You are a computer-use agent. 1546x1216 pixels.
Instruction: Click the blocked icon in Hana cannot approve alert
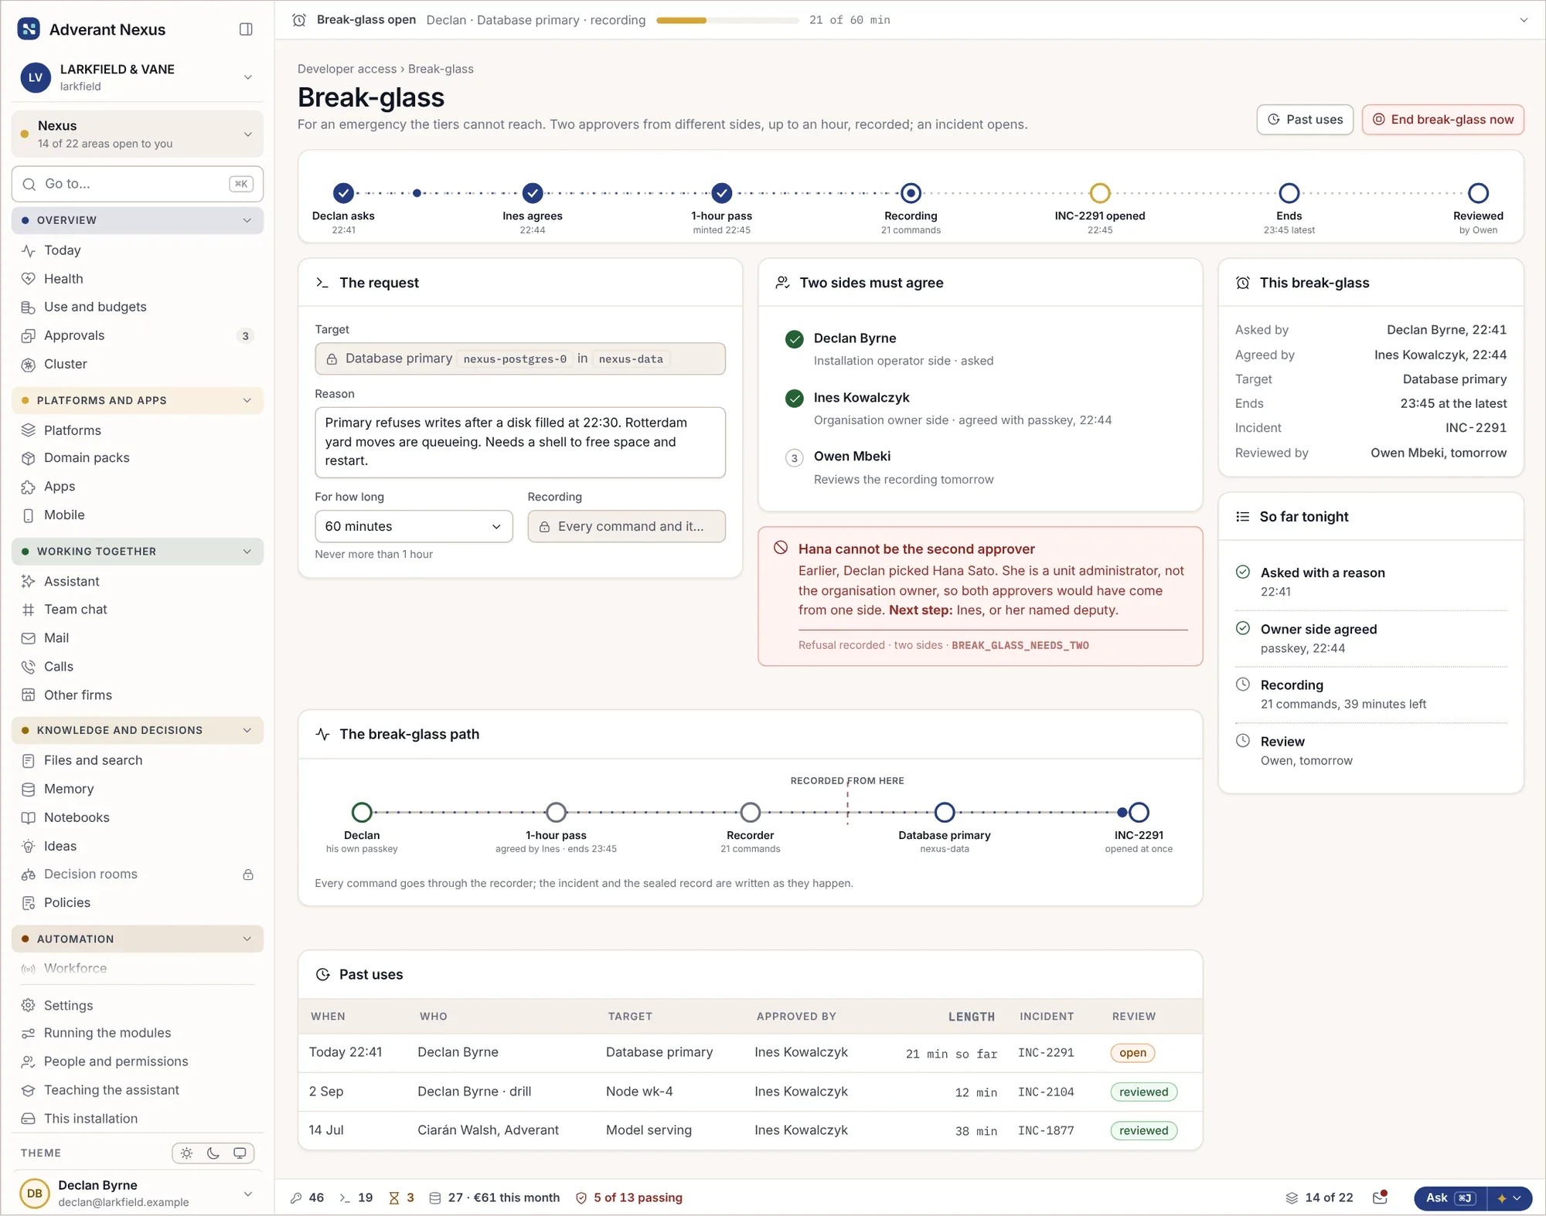(781, 548)
